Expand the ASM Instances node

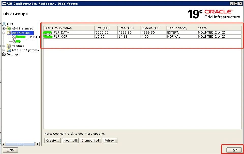tap(4, 28)
